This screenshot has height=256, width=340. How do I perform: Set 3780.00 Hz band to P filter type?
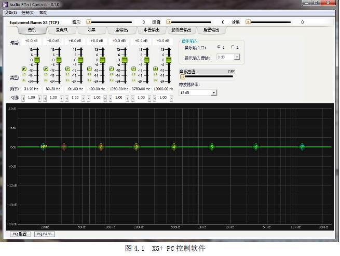point(133,69)
